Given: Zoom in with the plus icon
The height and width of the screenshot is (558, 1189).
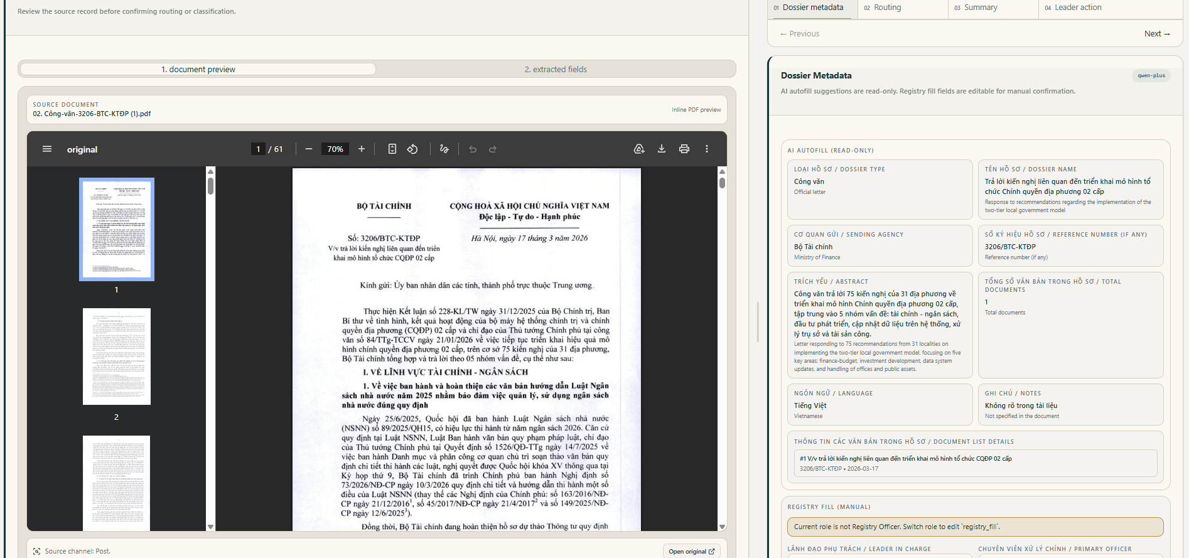Looking at the screenshot, I should pos(362,149).
